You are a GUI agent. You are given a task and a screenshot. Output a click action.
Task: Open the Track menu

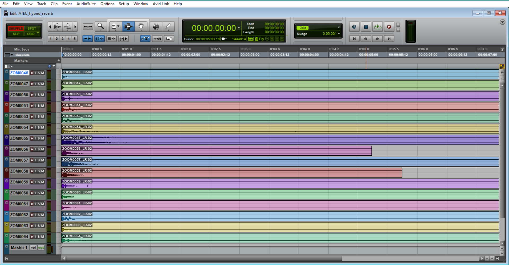(x=41, y=4)
